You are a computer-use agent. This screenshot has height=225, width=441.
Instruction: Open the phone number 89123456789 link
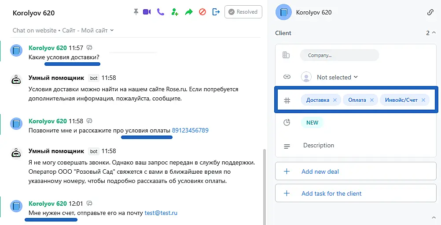pyautogui.click(x=190, y=130)
